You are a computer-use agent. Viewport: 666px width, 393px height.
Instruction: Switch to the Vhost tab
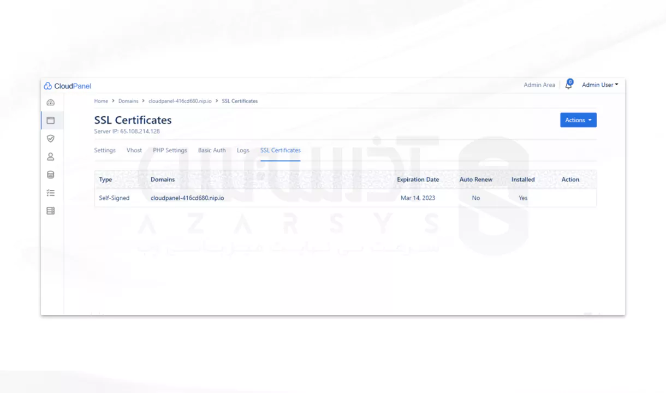click(x=134, y=150)
